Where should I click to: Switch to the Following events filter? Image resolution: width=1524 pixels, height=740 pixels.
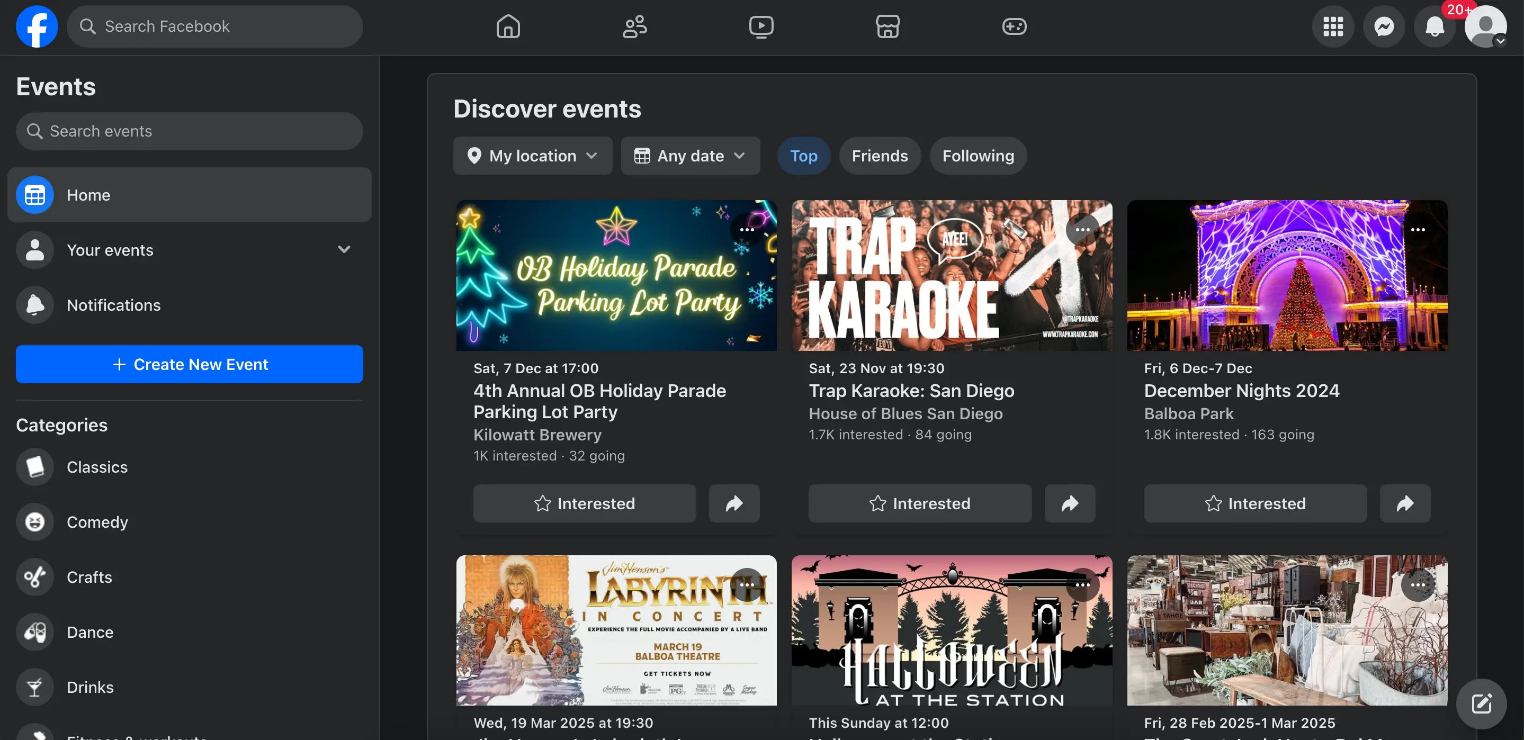[978, 156]
